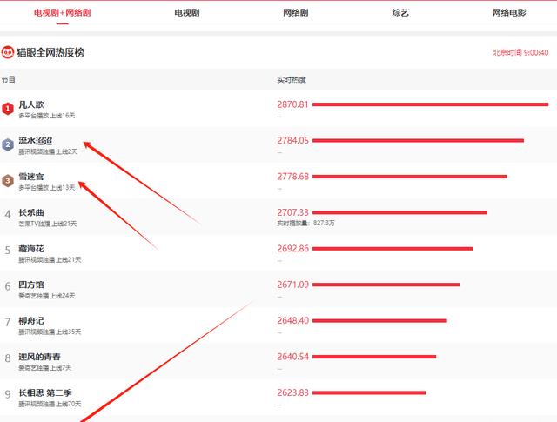Open show 雪迷宫
Image resolution: width=557 pixels, height=422 pixels.
31,177
